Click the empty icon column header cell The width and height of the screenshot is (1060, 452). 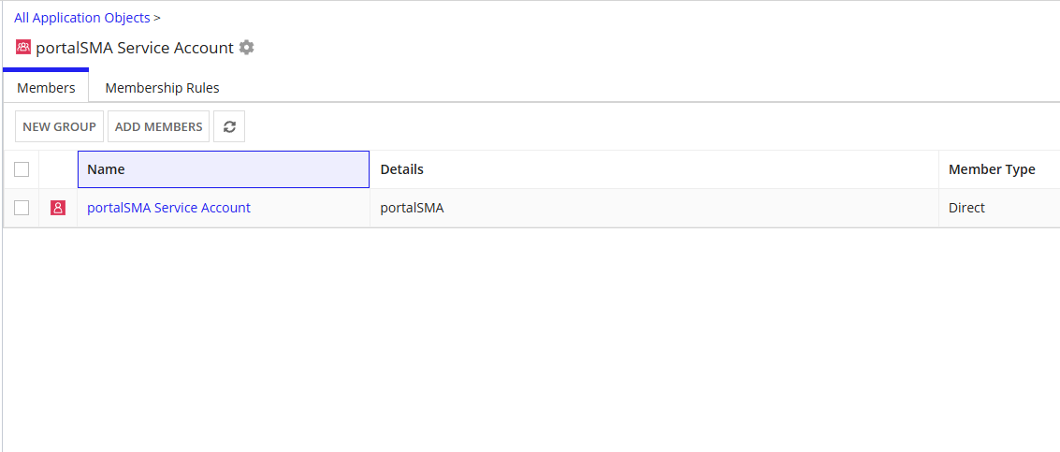coord(58,169)
